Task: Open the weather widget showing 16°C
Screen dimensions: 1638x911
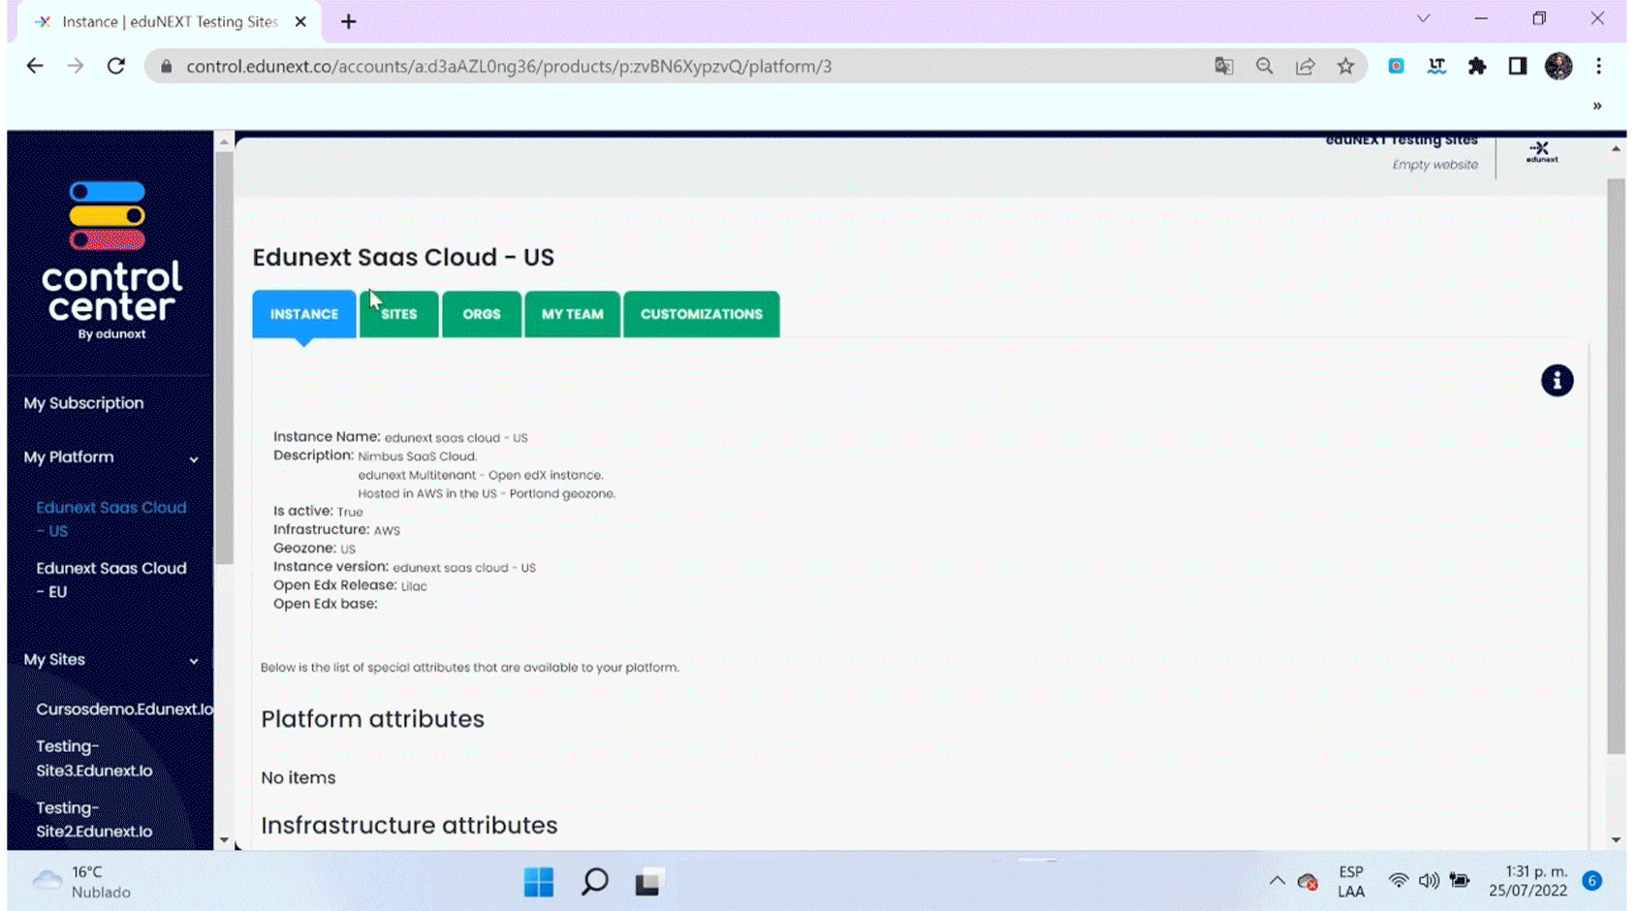Action: point(82,882)
